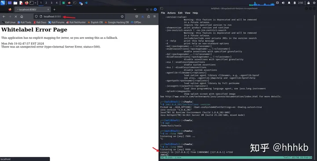The width and height of the screenshot is (317, 161).
Task: Select the terminal taskbar window button
Action: coord(75,3)
